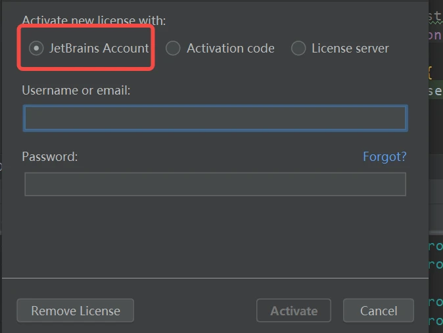Select the JetBrains Account radio button
Image resolution: width=443 pixels, height=333 pixels.
[36, 48]
